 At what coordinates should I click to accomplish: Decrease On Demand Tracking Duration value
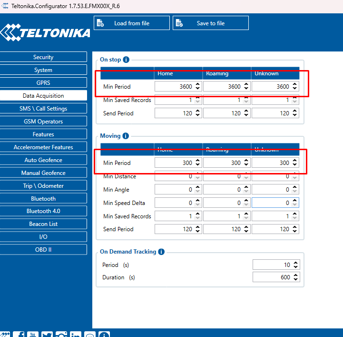tap(296, 279)
